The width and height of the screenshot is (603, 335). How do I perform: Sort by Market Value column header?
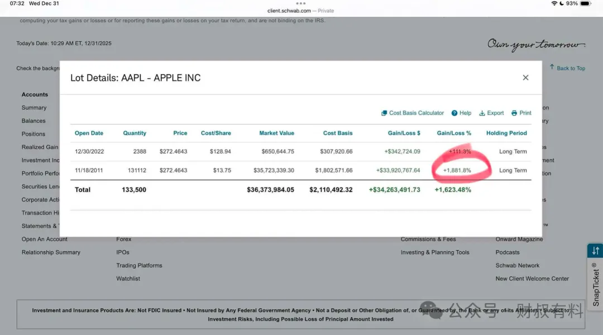click(276, 133)
